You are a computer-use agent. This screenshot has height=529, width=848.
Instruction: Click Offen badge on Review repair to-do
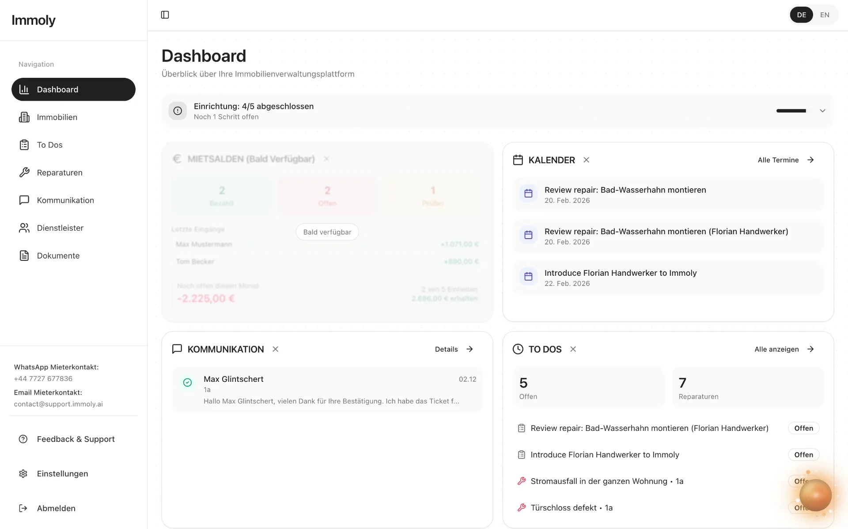803,428
